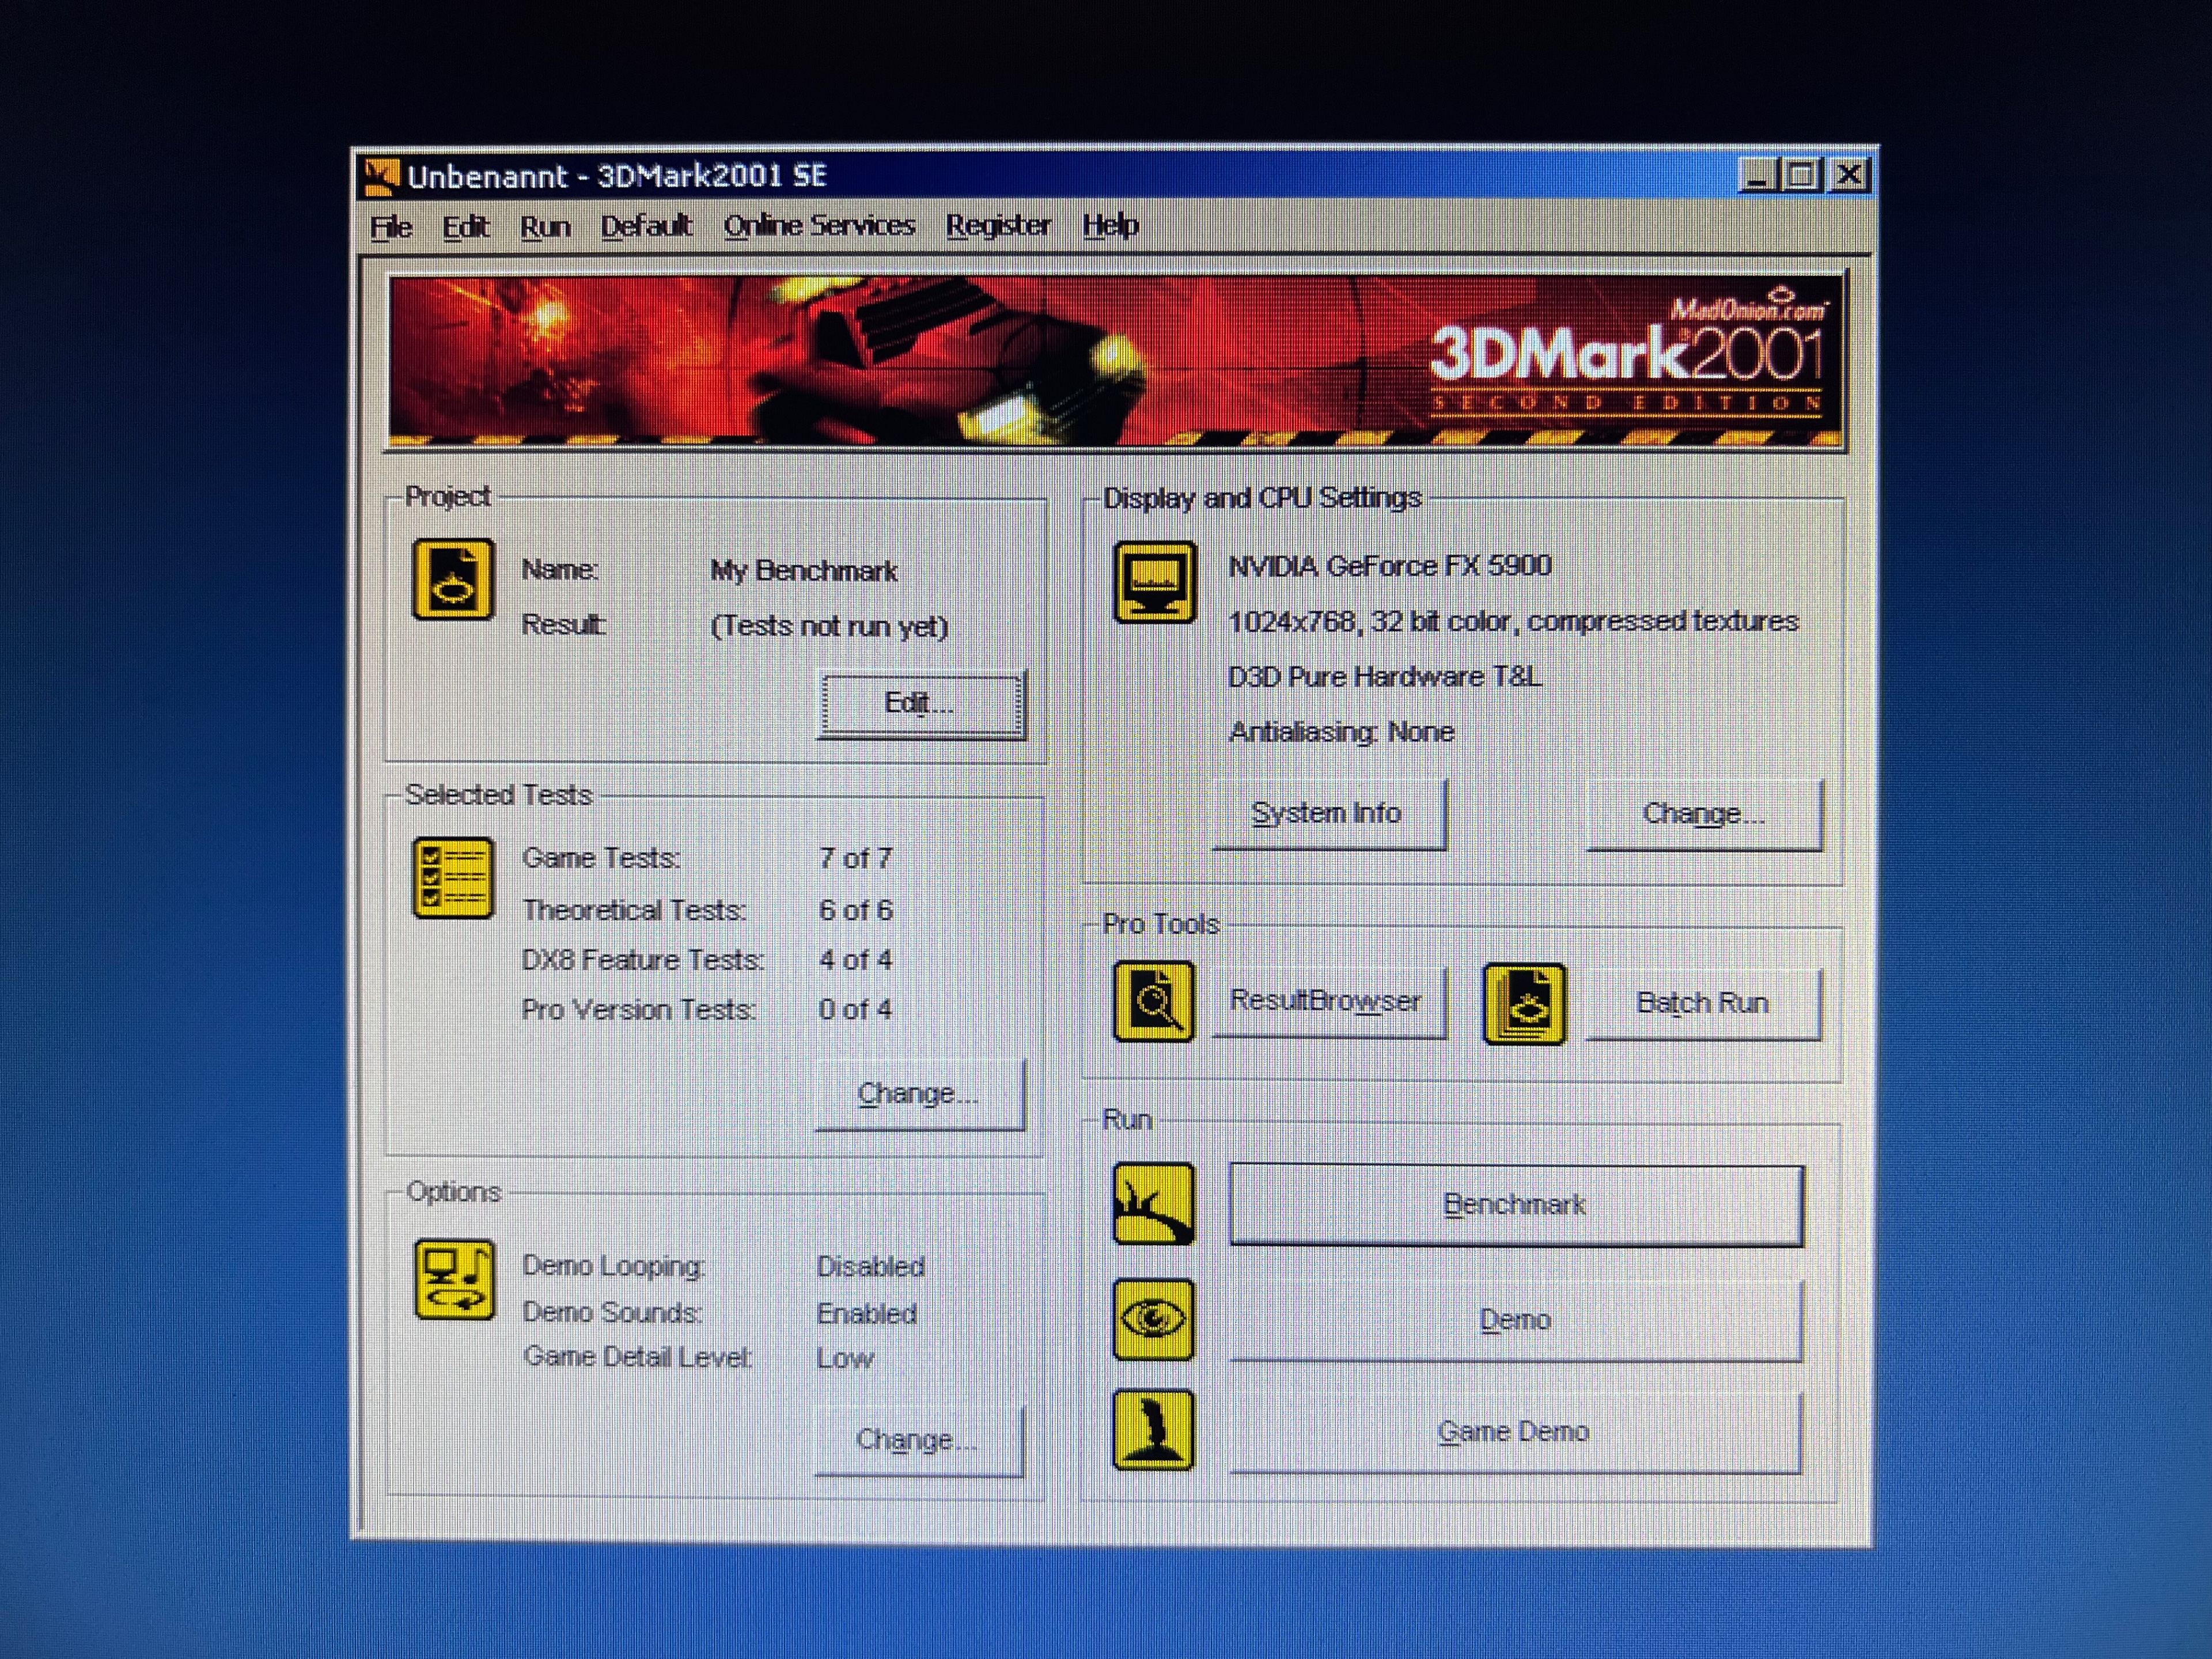This screenshot has height=1659, width=2212.
Task: Click the Demo eye icon
Action: 1154,1319
